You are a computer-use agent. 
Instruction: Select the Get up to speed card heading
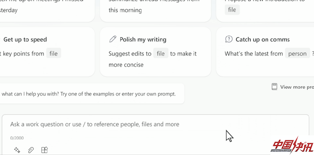tap(25, 39)
